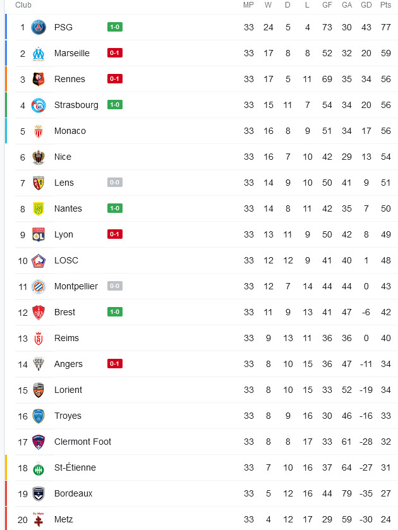
Task: Click the LOSC club badge
Action: click(39, 260)
